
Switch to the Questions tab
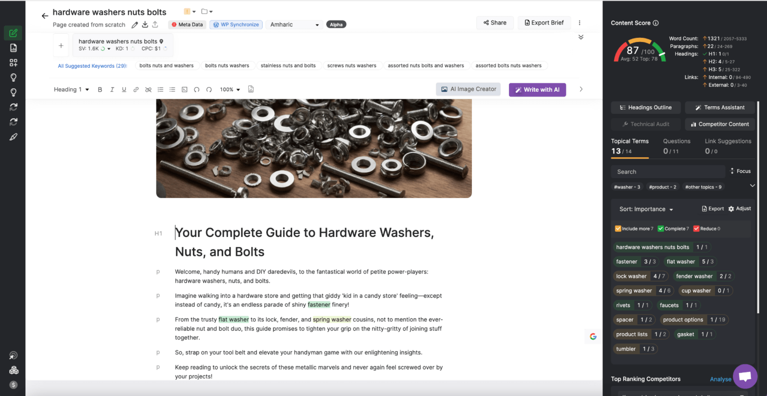click(677, 141)
